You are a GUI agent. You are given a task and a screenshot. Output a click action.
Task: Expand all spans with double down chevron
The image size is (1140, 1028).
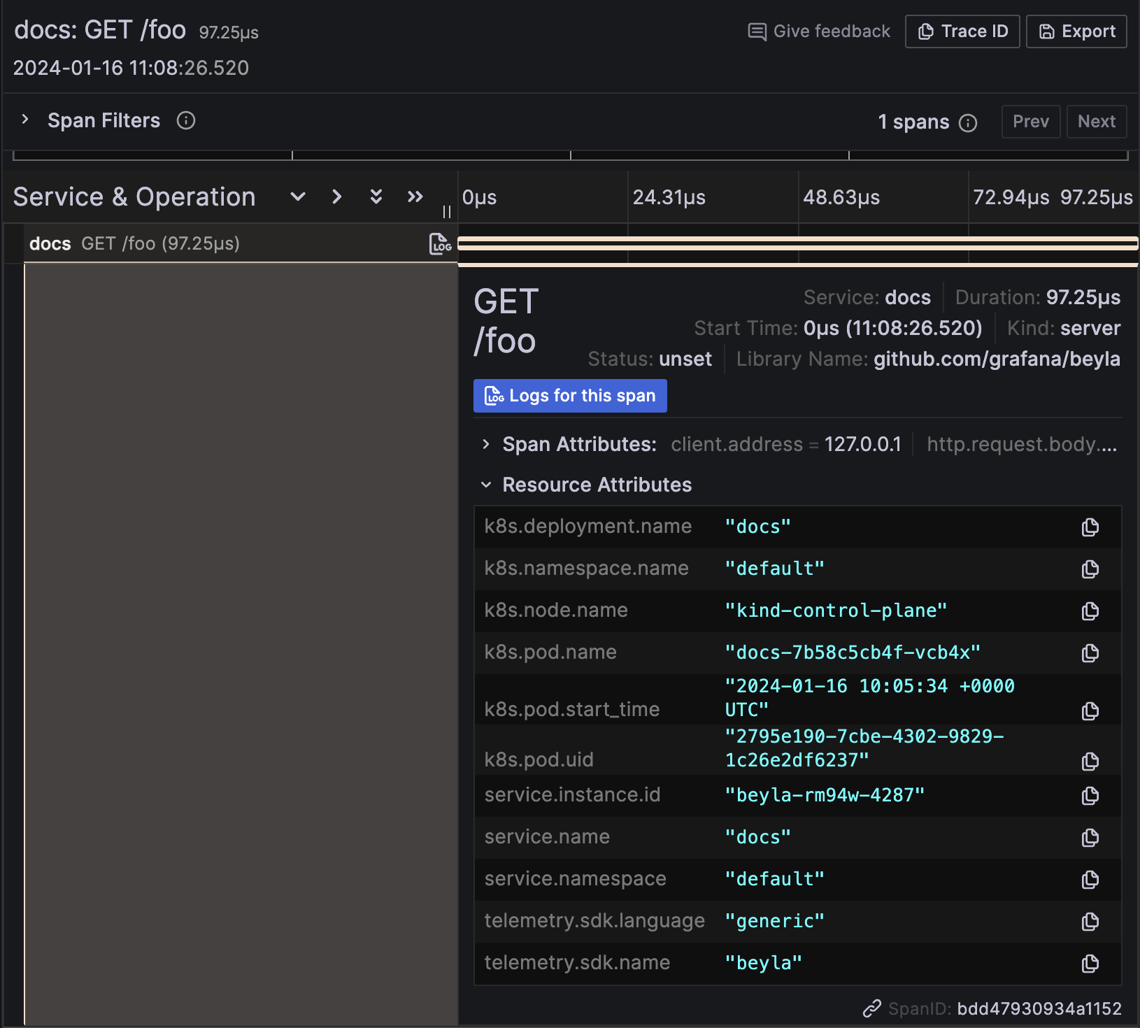click(x=376, y=197)
